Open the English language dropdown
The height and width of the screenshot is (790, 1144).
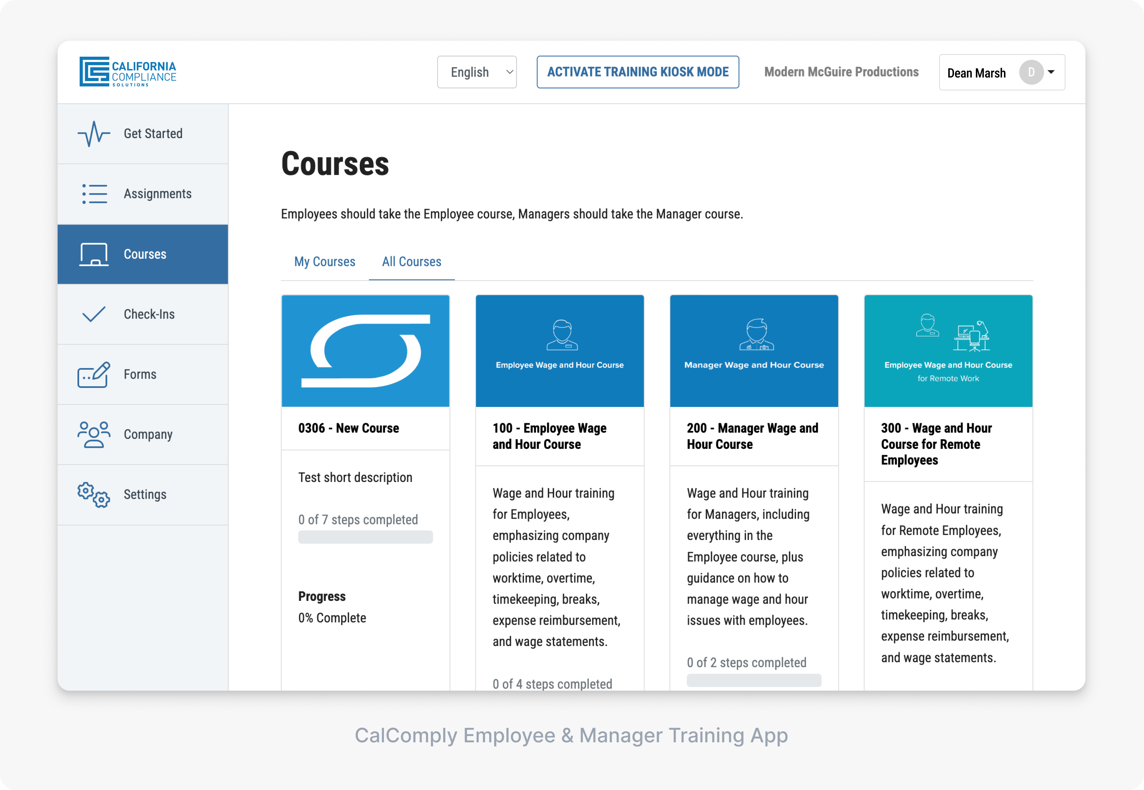(477, 72)
